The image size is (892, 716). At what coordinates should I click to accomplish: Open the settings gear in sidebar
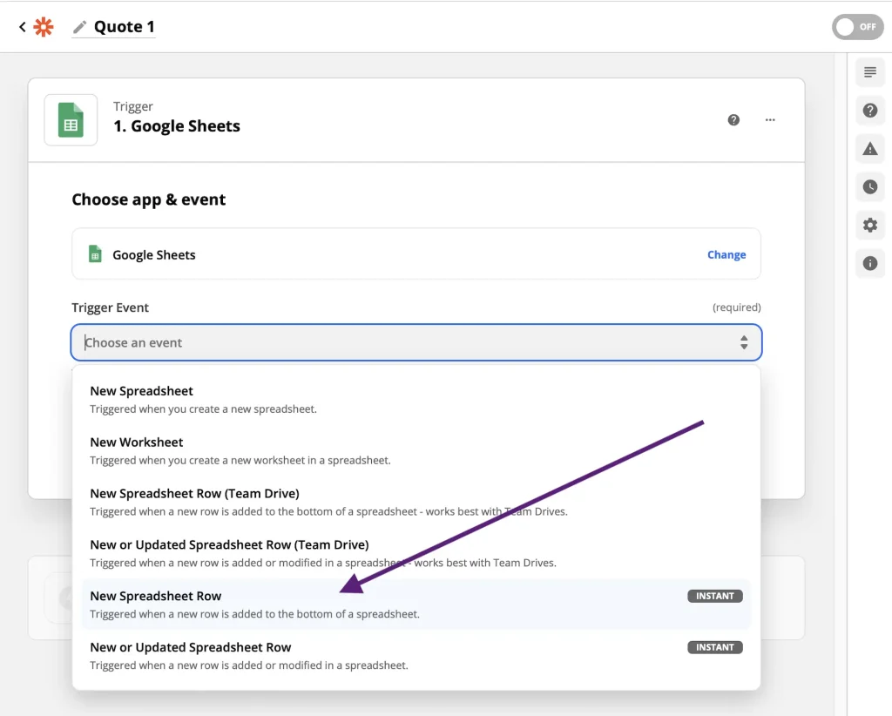pos(870,226)
